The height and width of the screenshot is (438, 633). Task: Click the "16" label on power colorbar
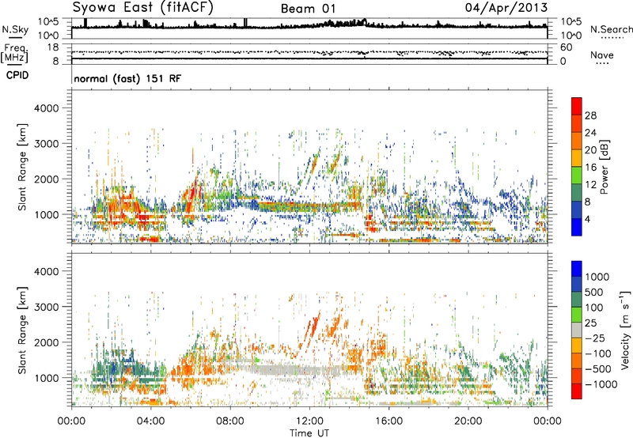(x=590, y=168)
